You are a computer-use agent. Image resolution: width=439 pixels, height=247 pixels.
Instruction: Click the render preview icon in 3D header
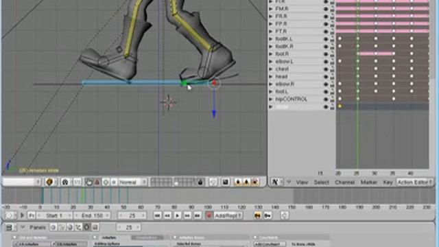pos(226,183)
